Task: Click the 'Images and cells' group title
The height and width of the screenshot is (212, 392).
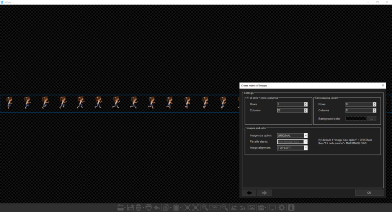Action: click(256, 128)
